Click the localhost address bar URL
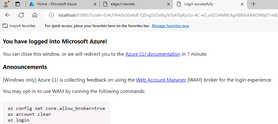Screen dimensions: 278x124 pyautogui.click(x=168, y=15)
